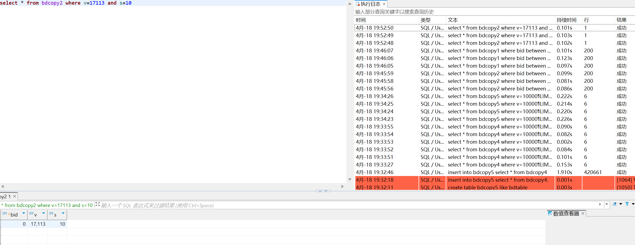
Task: Sort log by 持续时间 column header
Action: tap(566, 20)
